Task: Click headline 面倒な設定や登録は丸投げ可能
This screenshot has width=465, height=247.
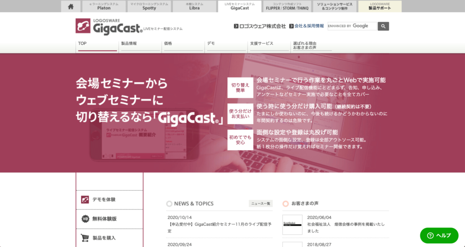Action: 297,132
